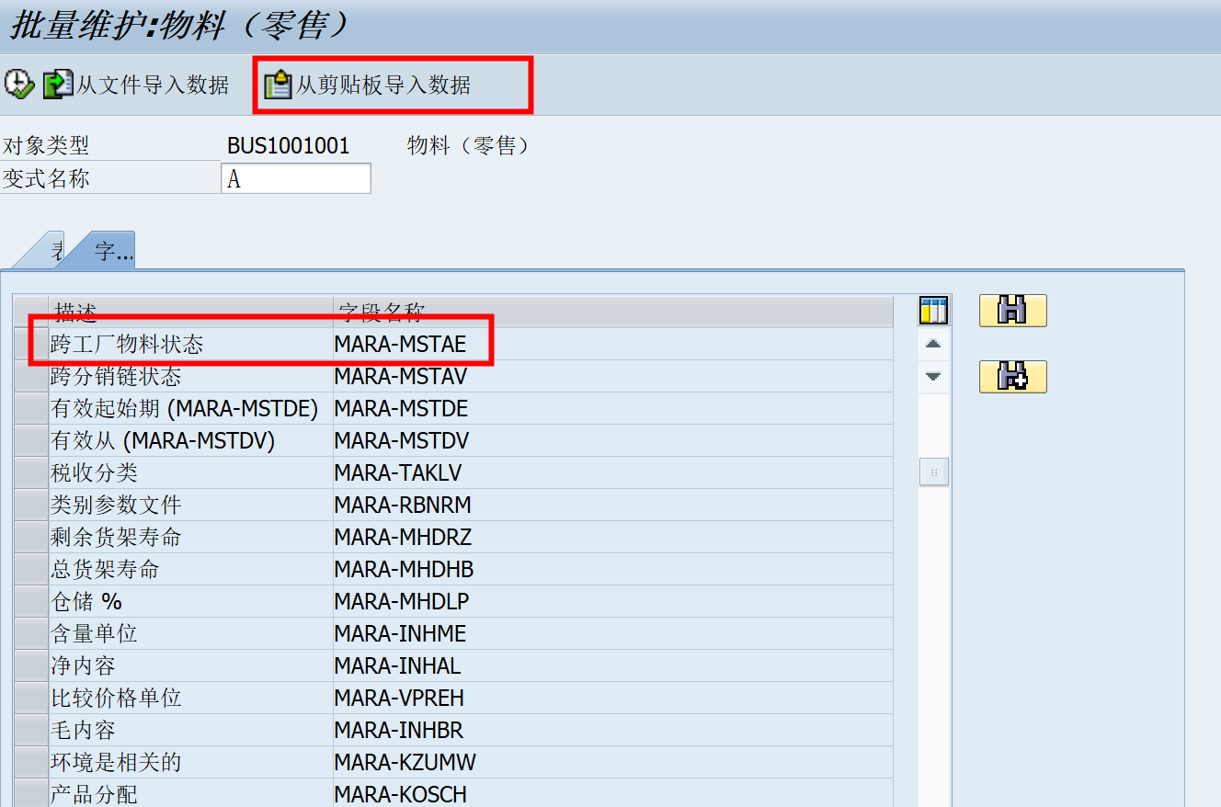Click the 跨工厂物料状态 description cell
This screenshot has height=807, width=1221.
190,345
